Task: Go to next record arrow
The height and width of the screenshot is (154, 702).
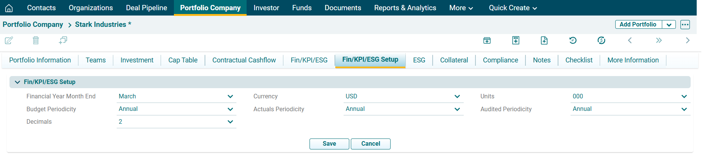Action: pos(688,40)
